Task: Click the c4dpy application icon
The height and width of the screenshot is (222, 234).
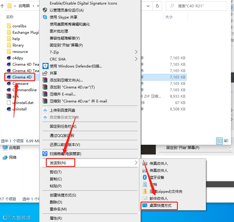Action: click(9, 58)
